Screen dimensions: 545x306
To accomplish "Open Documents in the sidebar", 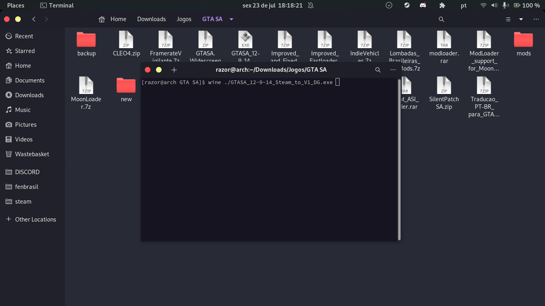I will pos(32,80).
